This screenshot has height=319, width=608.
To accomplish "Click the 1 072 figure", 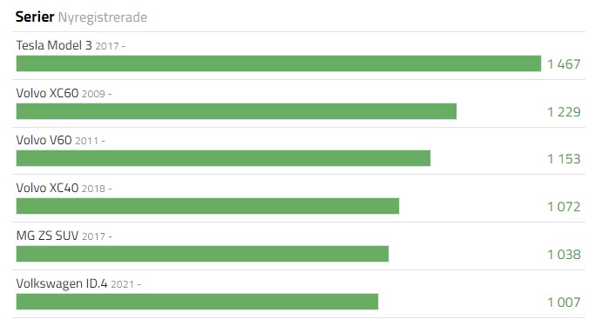I will coord(564,207).
